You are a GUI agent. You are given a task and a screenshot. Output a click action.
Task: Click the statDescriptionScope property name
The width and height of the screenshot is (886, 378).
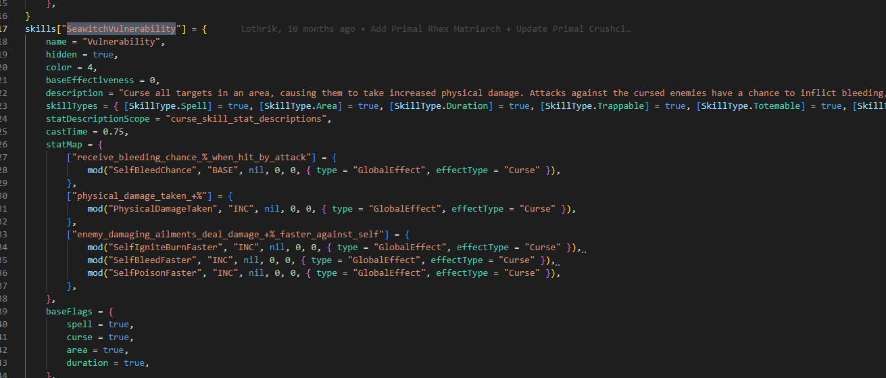coord(100,119)
